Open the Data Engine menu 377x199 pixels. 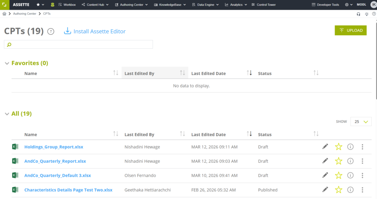[205, 5]
